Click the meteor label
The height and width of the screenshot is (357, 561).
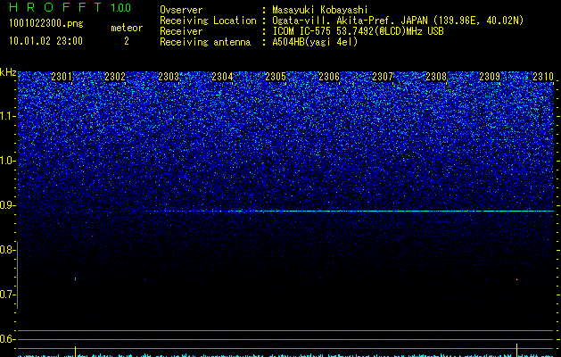click(x=127, y=28)
